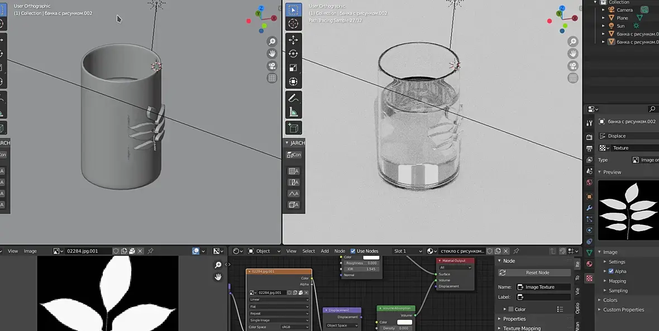Expand Texture Mapping panel in Node sidebar
The width and height of the screenshot is (659, 331).
click(x=500, y=328)
